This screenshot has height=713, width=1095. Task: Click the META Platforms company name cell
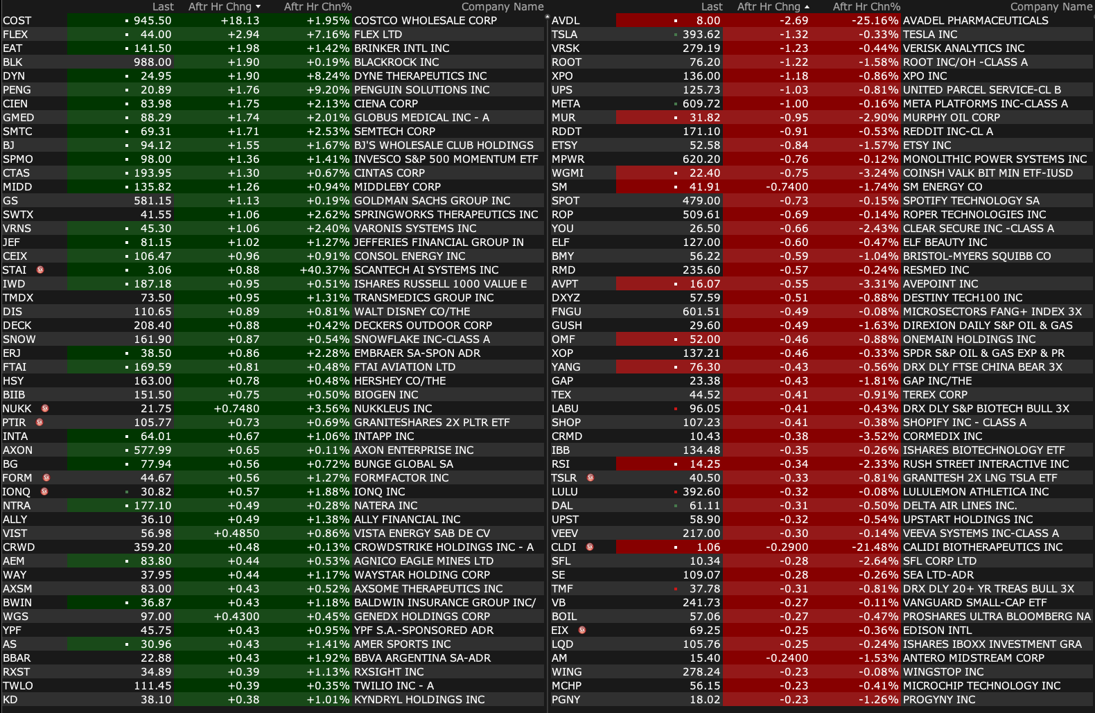coord(985,104)
